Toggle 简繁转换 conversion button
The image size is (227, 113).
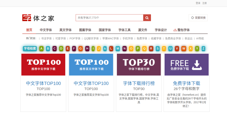pyautogui.click(x=198, y=18)
